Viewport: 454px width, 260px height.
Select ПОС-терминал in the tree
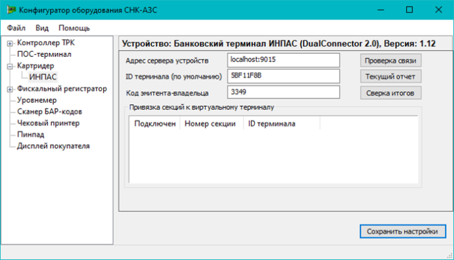[44, 54]
